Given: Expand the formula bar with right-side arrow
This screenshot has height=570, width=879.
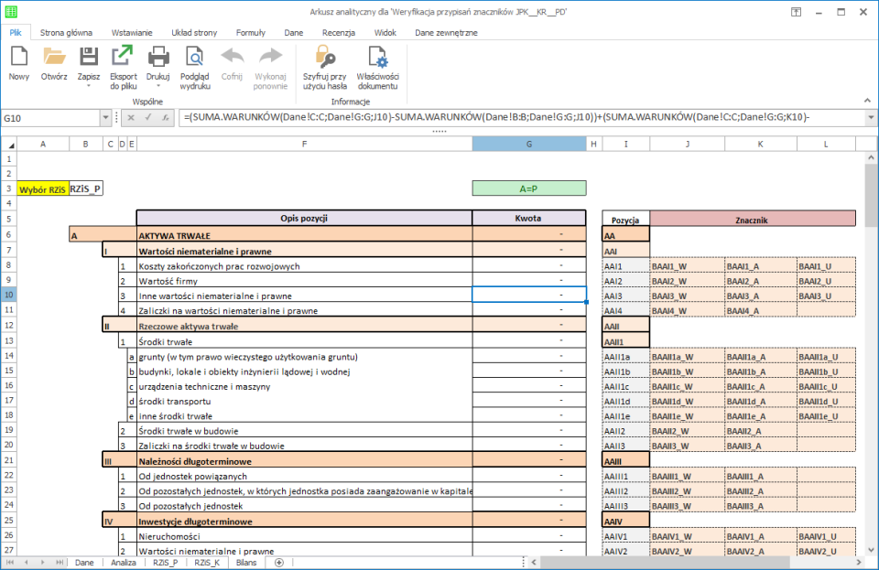Looking at the screenshot, I should 871,118.
